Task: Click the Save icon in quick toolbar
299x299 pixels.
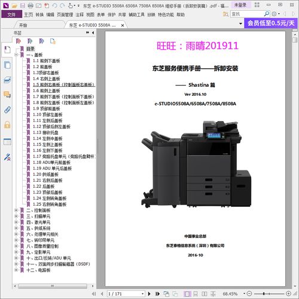Action: coord(22,5)
